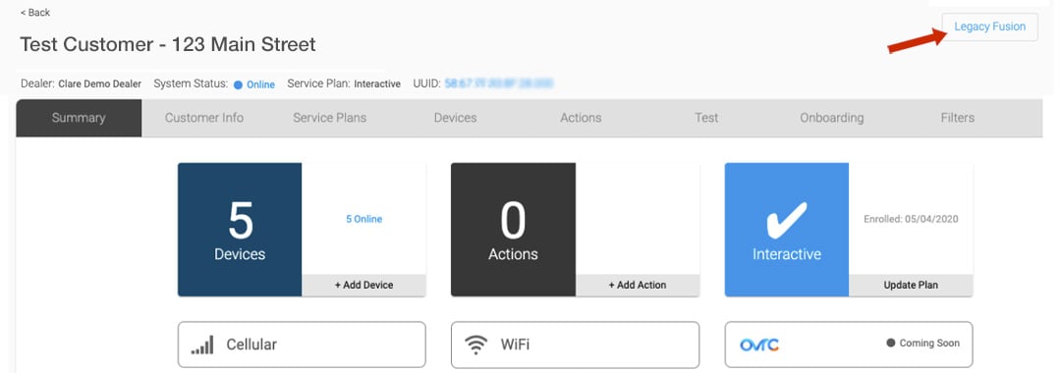Click the 5 Online link
The width and height of the screenshot is (1061, 373).
(x=364, y=219)
